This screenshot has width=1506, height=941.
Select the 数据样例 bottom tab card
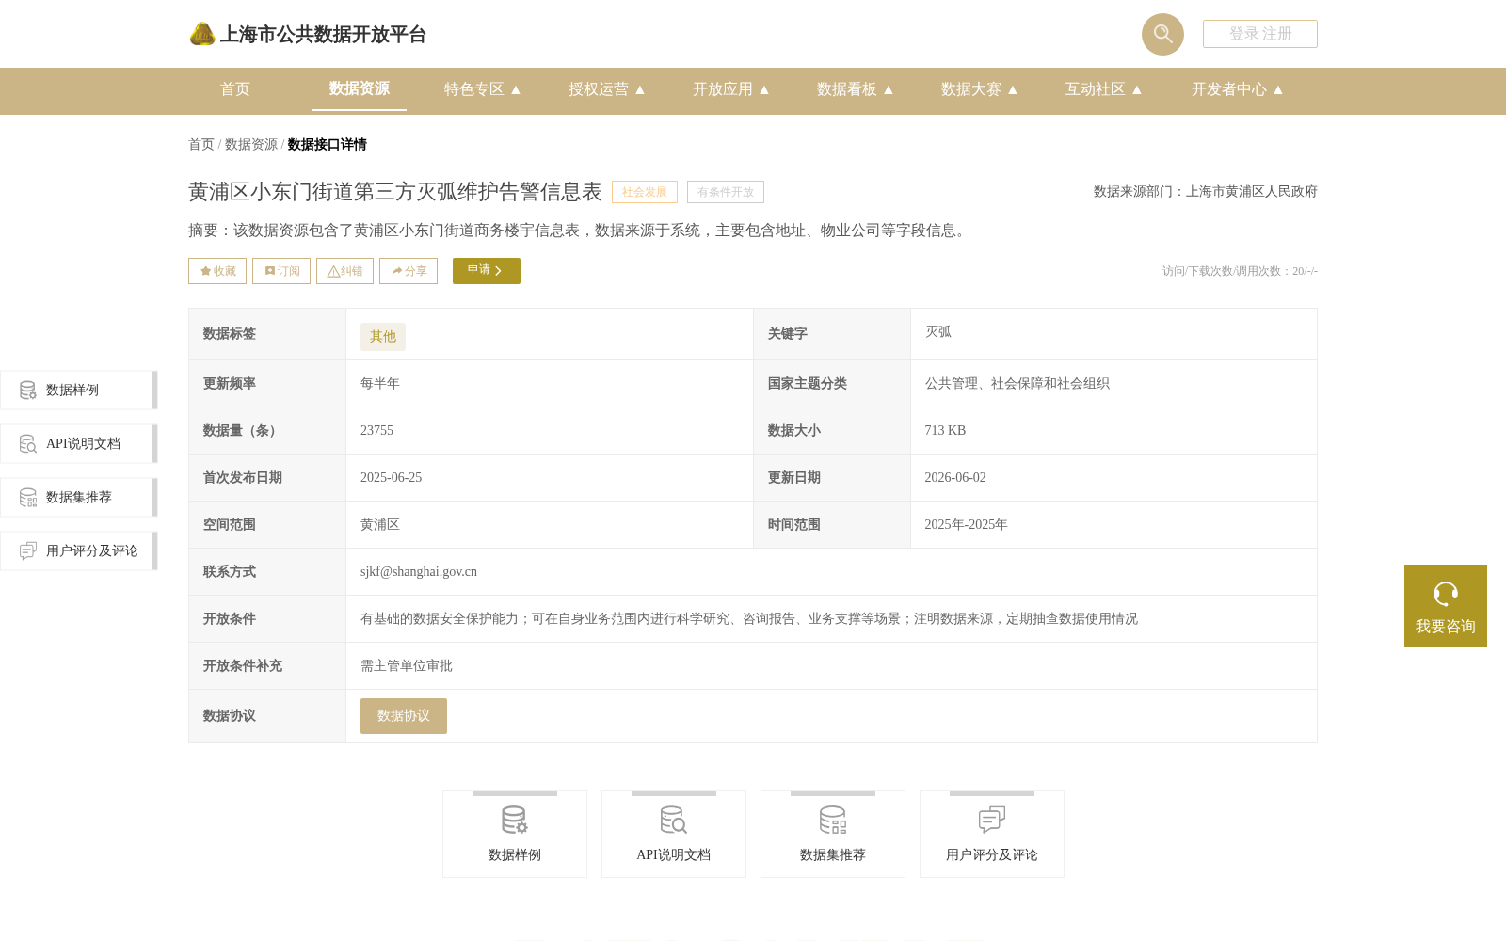point(515,834)
